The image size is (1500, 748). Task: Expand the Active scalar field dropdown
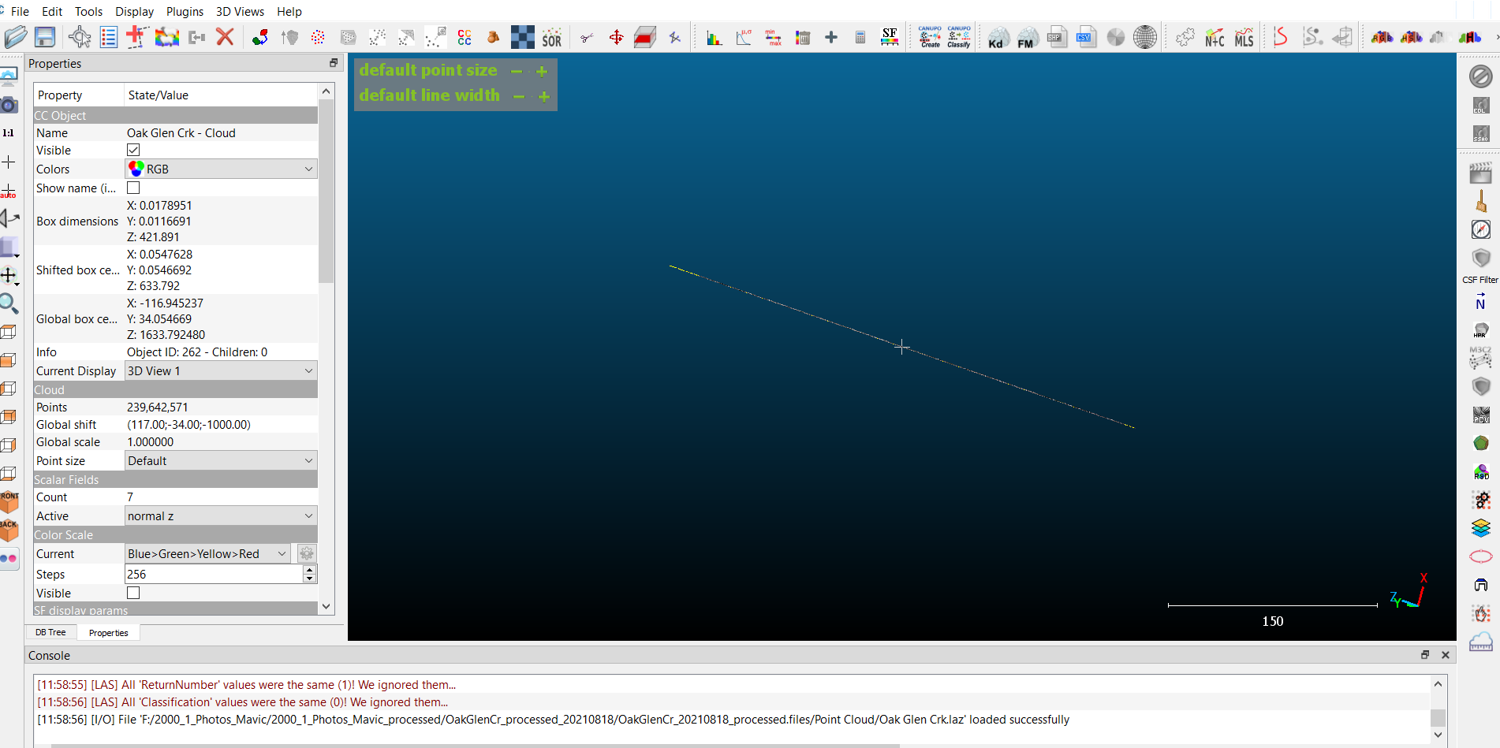pos(221,515)
